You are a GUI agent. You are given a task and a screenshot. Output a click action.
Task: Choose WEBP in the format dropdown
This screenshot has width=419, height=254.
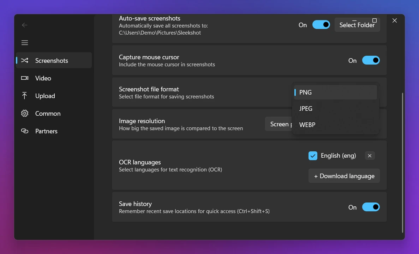(x=335, y=125)
